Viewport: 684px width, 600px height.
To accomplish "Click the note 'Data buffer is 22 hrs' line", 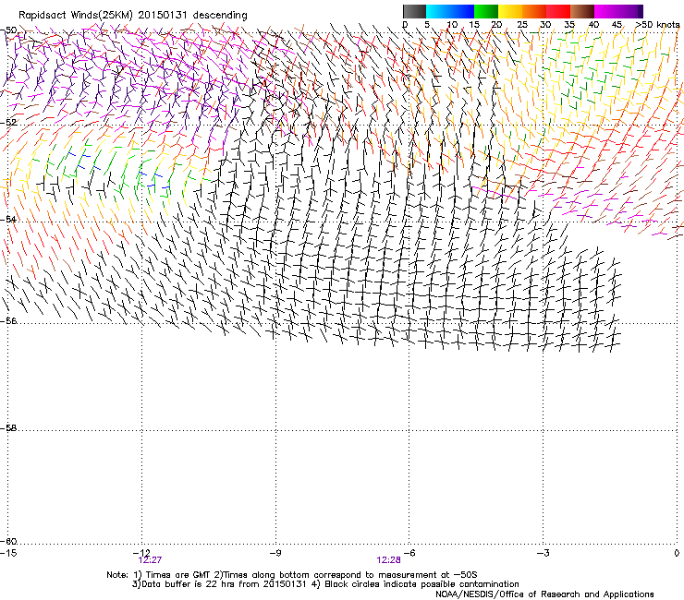I will 325,584.
